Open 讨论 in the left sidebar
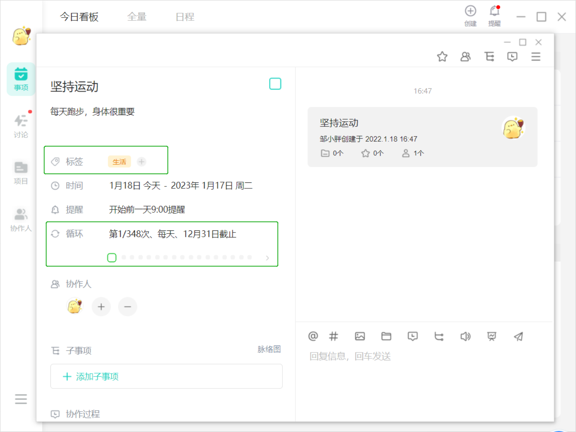The image size is (576, 432). click(21, 126)
